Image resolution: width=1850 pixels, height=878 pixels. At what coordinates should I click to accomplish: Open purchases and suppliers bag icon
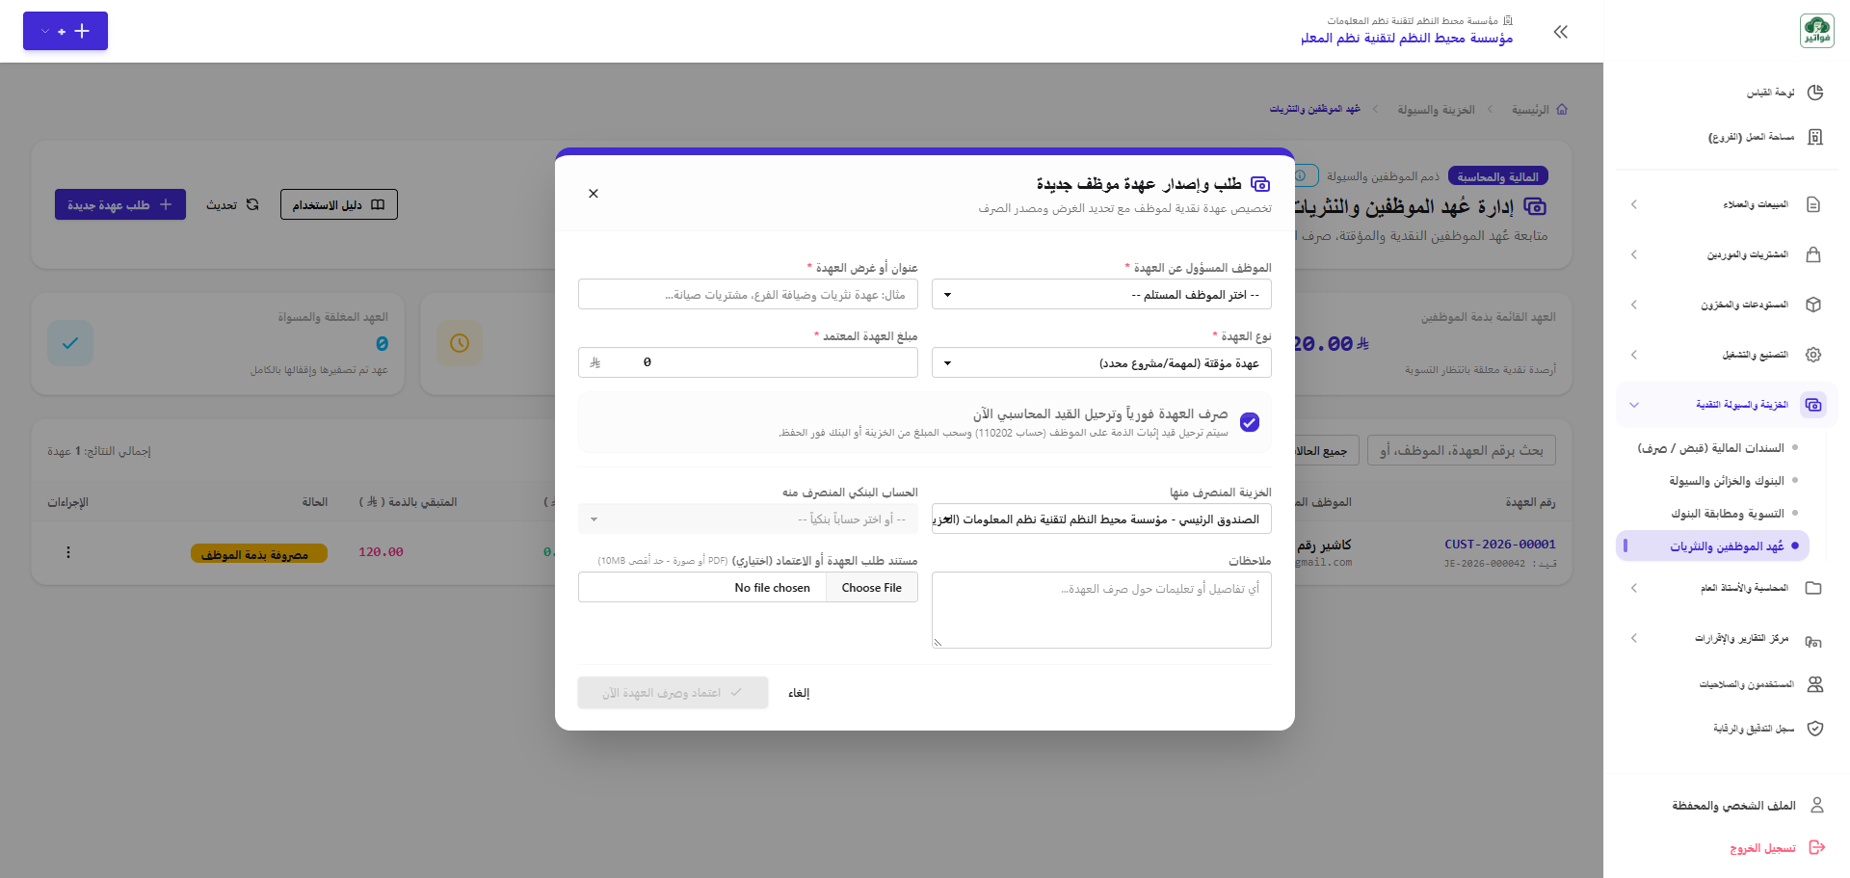pos(1813,254)
